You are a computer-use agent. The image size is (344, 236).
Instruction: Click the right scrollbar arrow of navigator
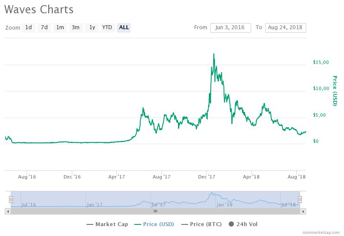(303, 212)
